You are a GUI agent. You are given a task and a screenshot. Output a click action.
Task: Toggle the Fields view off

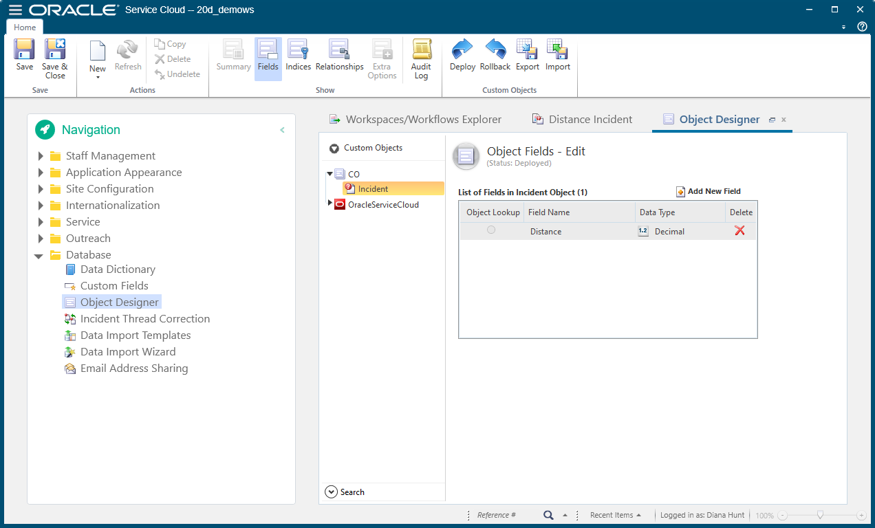[268, 55]
